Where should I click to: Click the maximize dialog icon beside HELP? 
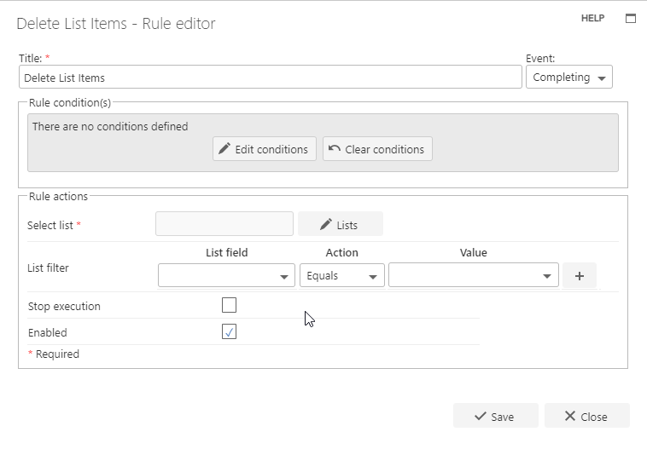[631, 18]
